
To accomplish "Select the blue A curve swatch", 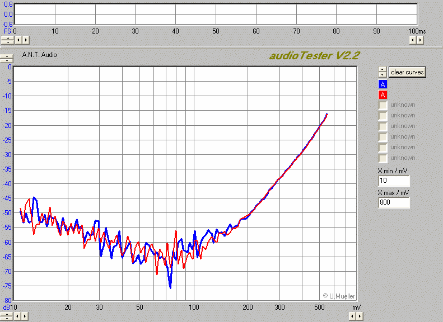I will (x=383, y=84).
